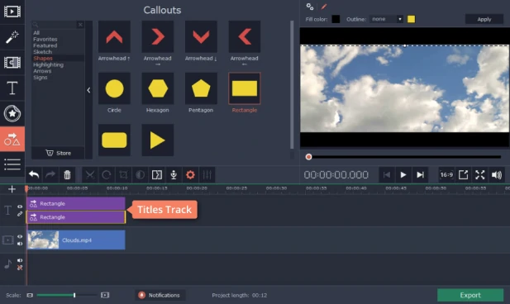The image size is (510, 304).
Task: Open the Stickers star icon tab
Action: [x=12, y=113]
